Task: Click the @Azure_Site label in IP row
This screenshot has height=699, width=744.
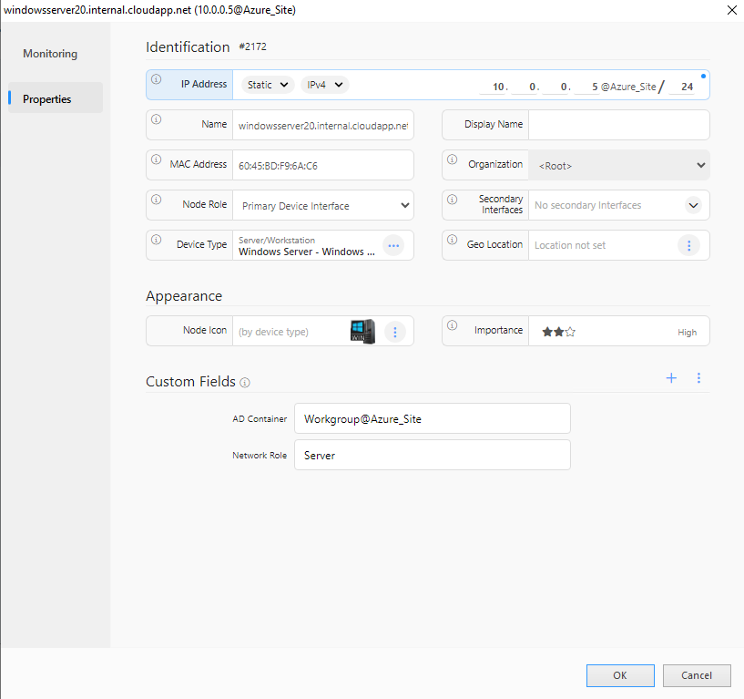Action: coord(628,87)
